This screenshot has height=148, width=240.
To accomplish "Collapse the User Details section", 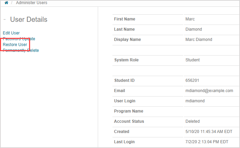I will 4,19.
